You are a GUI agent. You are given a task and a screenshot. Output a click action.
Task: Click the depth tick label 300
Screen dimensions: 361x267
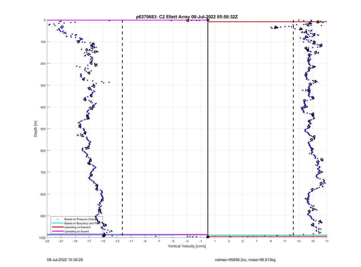click(x=43, y=85)
